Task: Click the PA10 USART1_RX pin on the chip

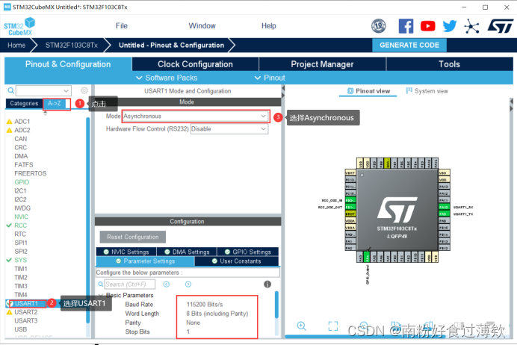Action: [444, 207]
